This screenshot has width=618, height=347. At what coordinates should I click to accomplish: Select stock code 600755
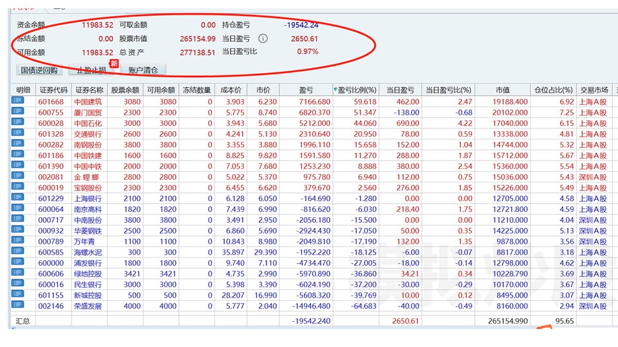tap(51, 112)
